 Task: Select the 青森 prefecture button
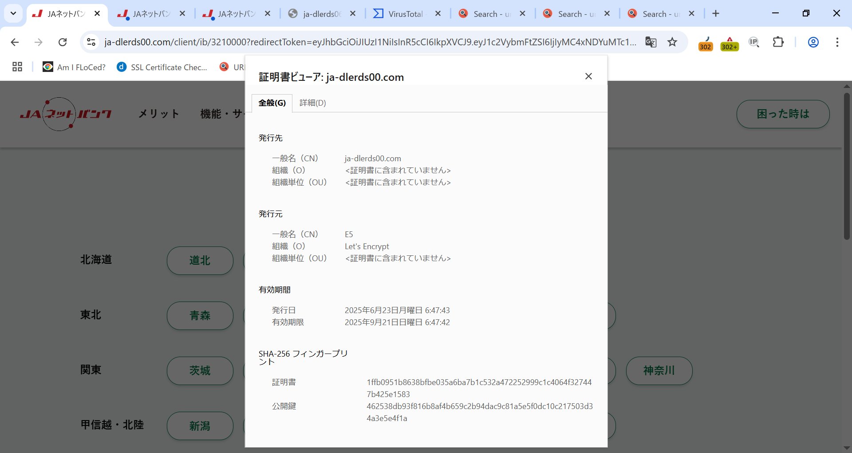[x=200, y=316]
